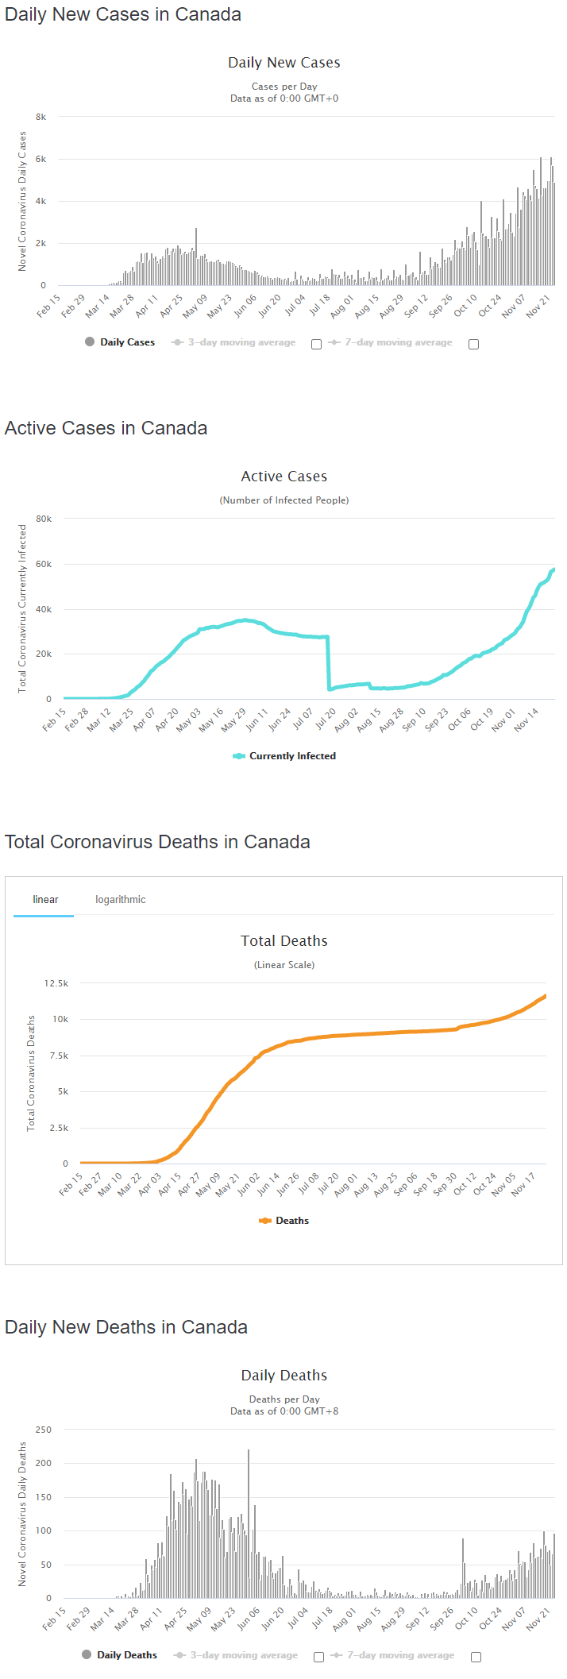Image resolution: width=567 pixels, height=1679 pixels.
Task: Click the Daily Cases legend text
Action: [x=127, y=342]
